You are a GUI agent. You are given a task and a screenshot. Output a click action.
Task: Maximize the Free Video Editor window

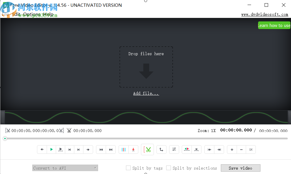(266, 5)
